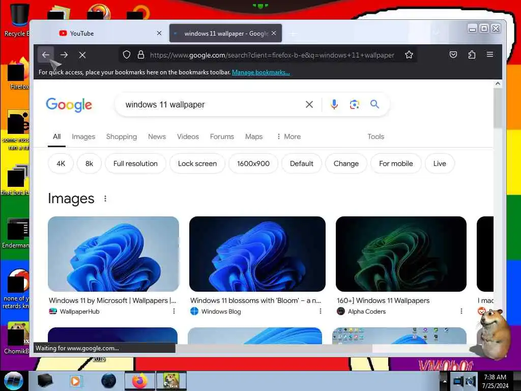Search by image with Google Lens icon
This screenshot has width=521, height=391.
tap(355, 104)
